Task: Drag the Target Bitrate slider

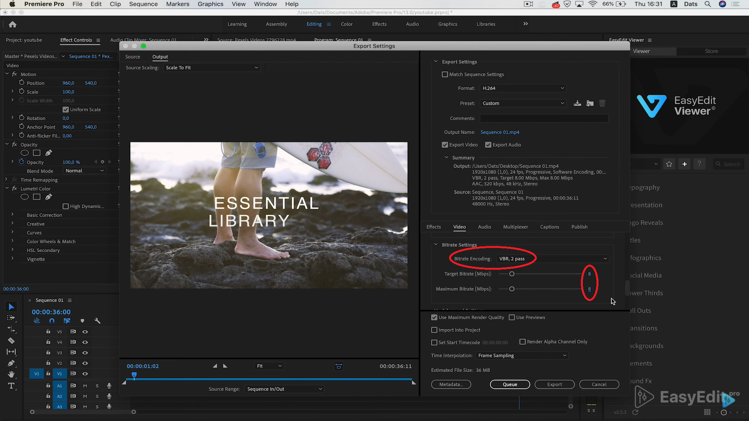Action: (511, 274)
